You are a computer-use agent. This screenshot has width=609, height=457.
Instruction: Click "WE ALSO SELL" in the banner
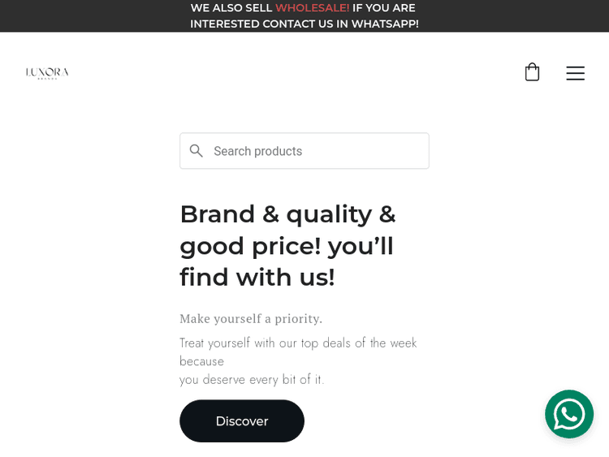[231, 8]
